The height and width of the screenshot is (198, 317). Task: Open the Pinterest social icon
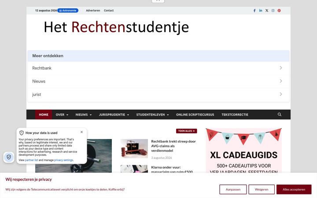click(x=279, y=11)
